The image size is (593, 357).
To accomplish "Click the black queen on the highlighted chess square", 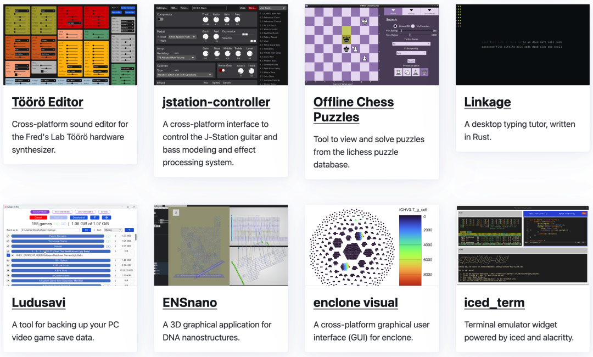I will pyautogui.click(x=346, y=40).
